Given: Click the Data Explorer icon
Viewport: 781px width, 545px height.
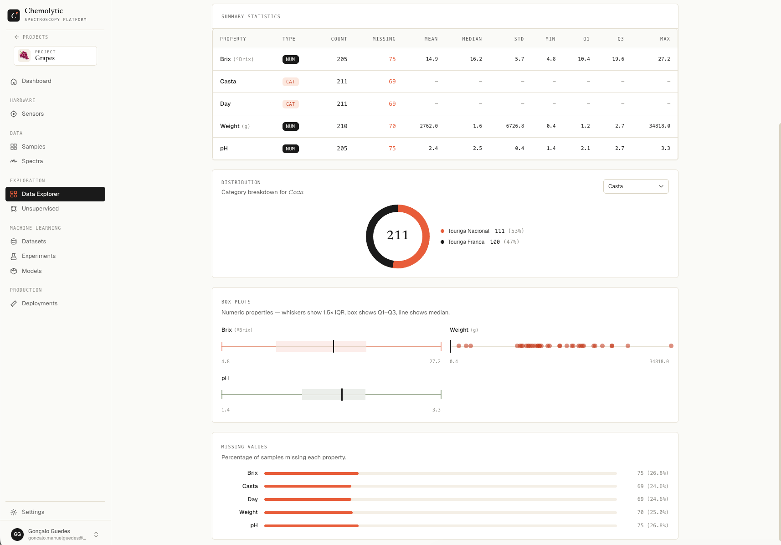Looking at the screenshot, I should pyautogui.click(x=14, y=194).
